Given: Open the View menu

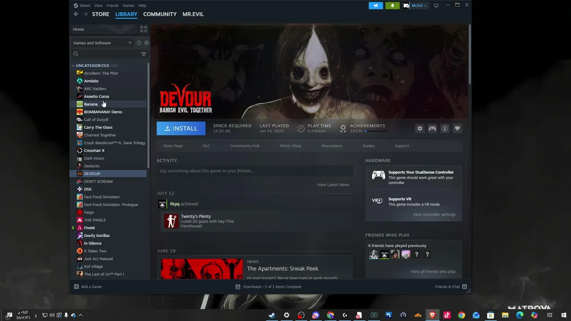Looking at the screenshot, I should pyautogui.click(x=98, y=5).
